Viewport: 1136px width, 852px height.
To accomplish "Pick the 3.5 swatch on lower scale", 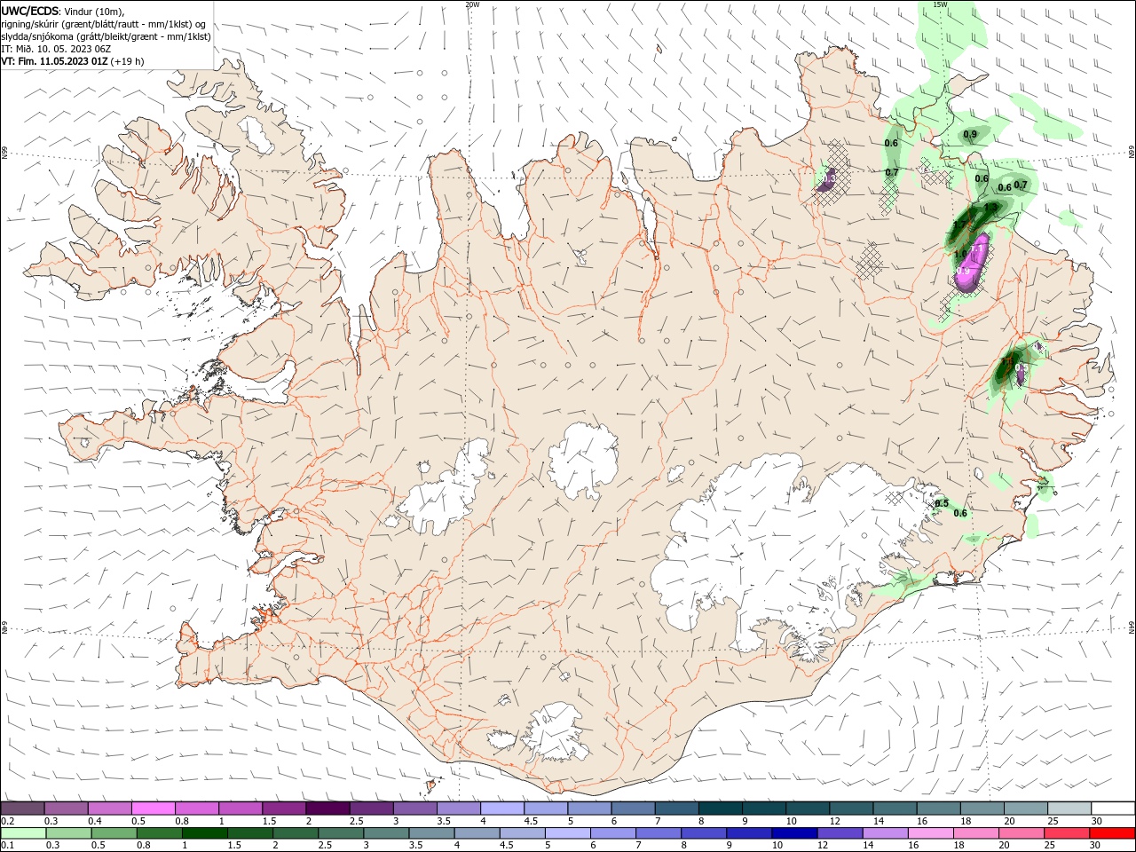I will pos(430,833).
